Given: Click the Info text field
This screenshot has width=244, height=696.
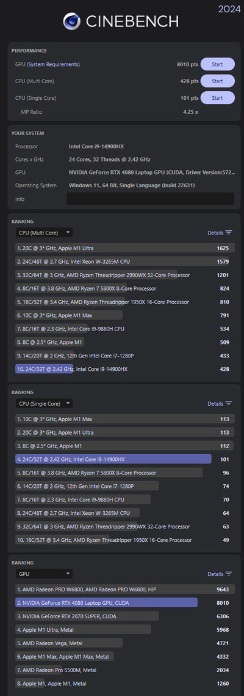Looking at the screenshot, I should (150, 199).
